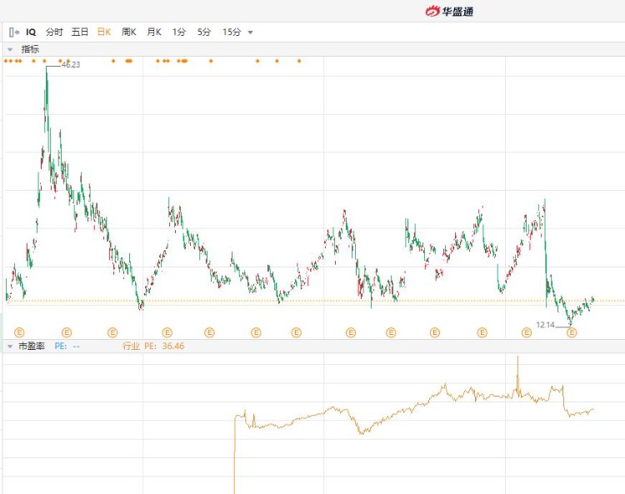
Task: Collapse the 市盈率 panel triangle
Action: pyautogui.click(x=10, y=346)
